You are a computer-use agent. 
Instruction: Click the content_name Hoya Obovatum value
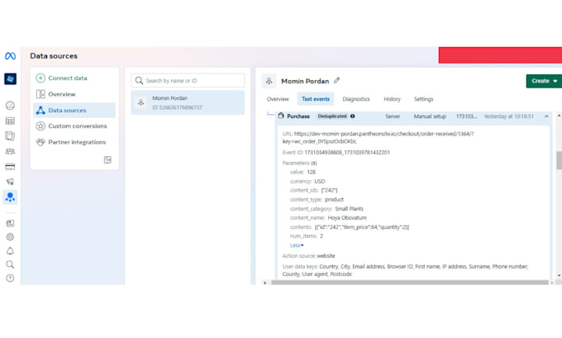[347, 217]
